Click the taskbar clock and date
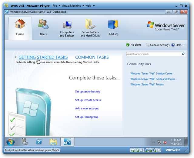 [176, 142]
